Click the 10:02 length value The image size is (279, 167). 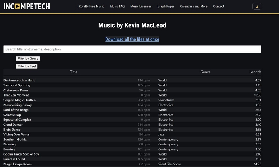[x=257, y=95]
